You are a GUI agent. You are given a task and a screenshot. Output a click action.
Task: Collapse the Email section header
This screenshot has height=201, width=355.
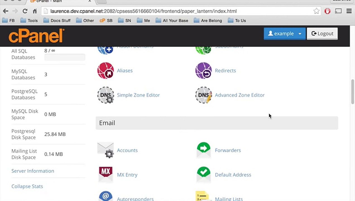click(x=217, y=123)
